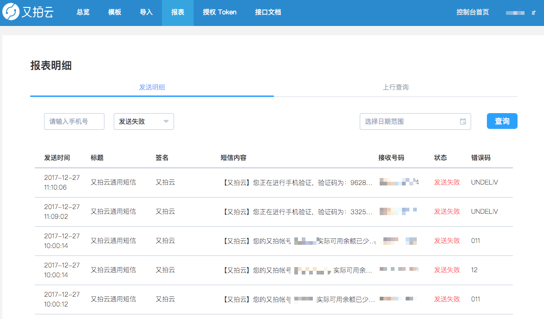Select the 报表 menu item

pyautogui.click(x=178, y=12)
